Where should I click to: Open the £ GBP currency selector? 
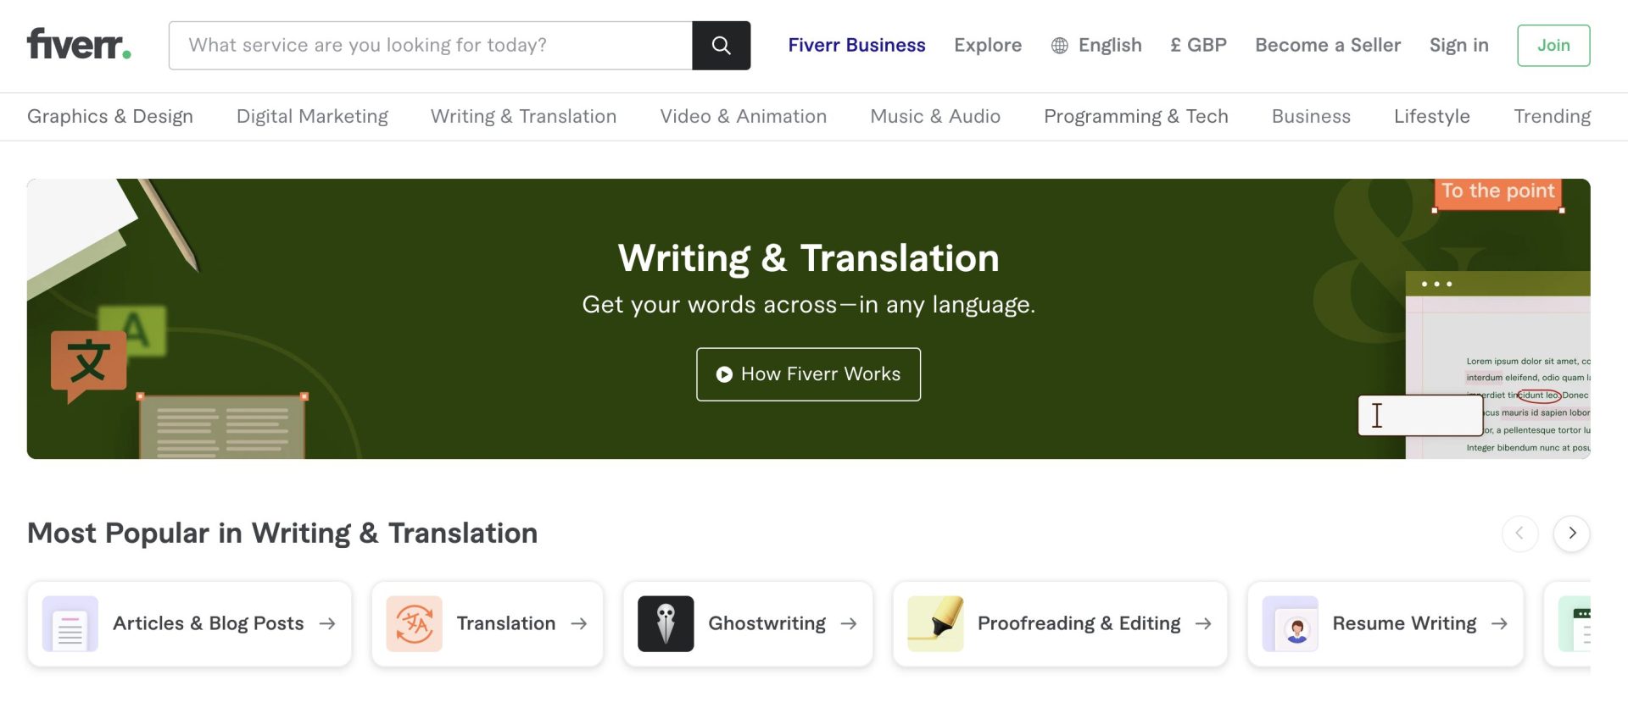point(1198,46)
